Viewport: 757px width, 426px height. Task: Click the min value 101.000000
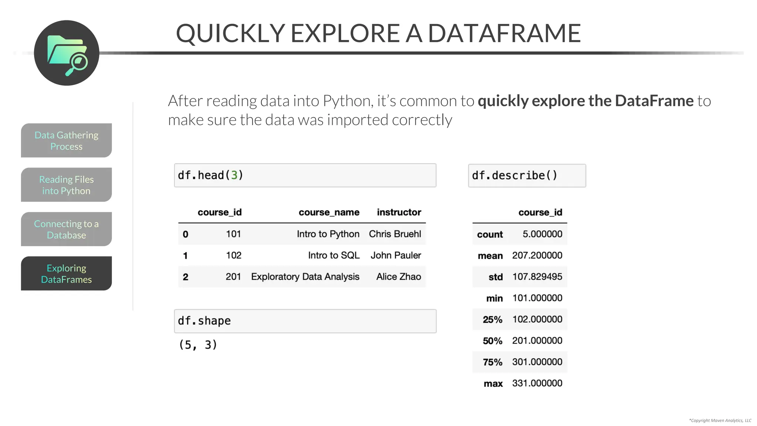pyautogui.click(x=537, y=298)
